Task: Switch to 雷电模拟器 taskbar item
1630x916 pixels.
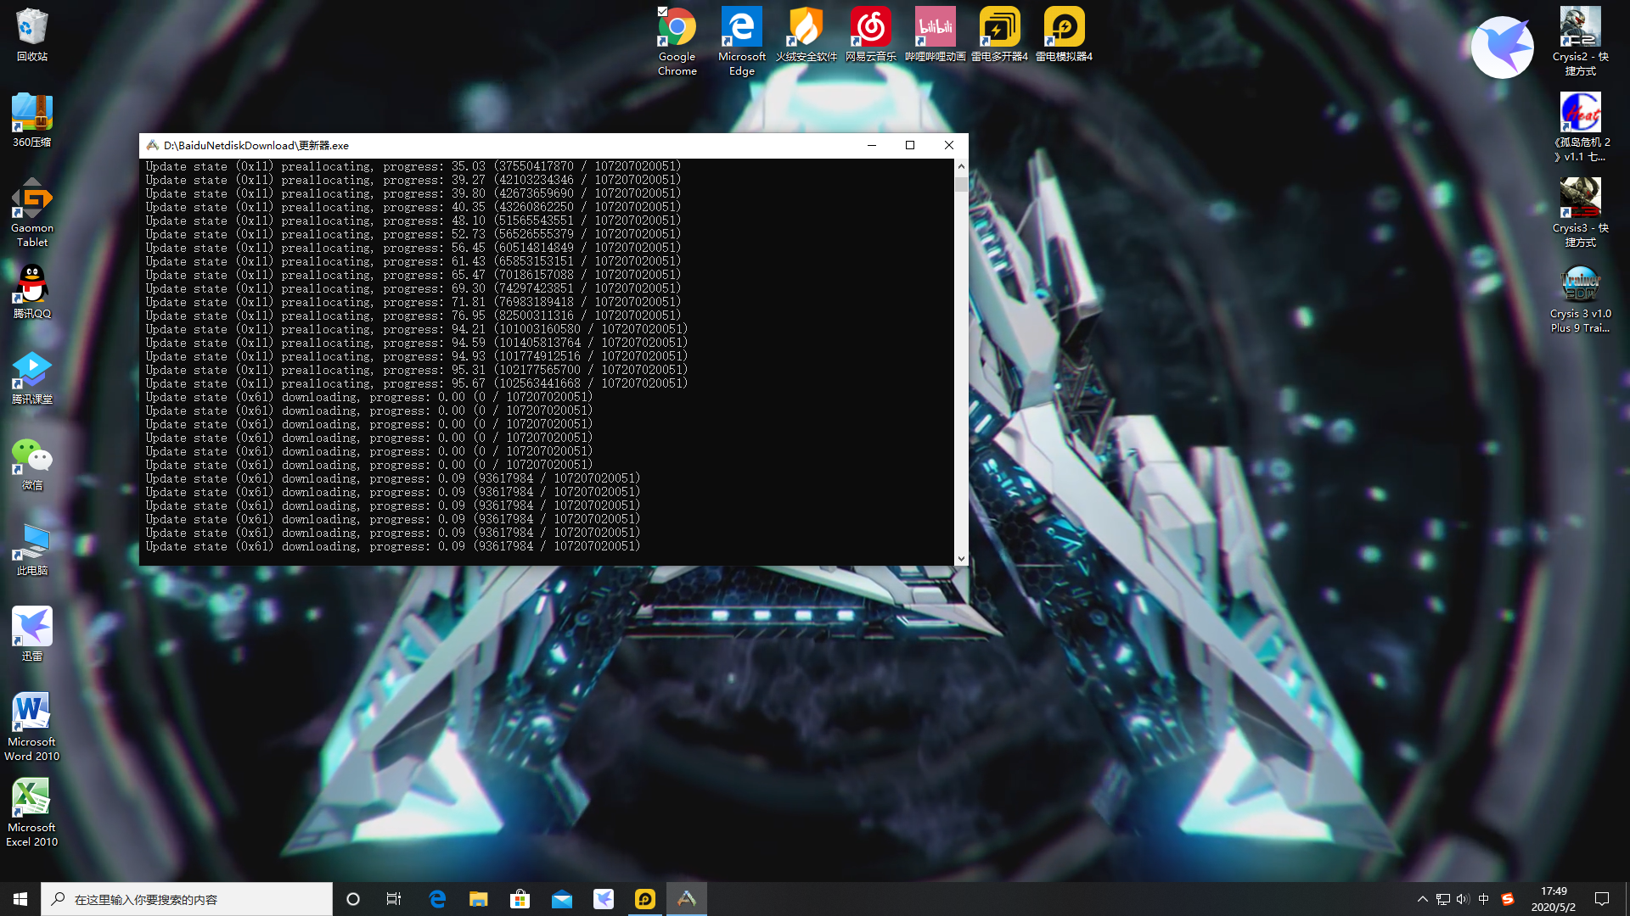Action: tap(645, 899)
